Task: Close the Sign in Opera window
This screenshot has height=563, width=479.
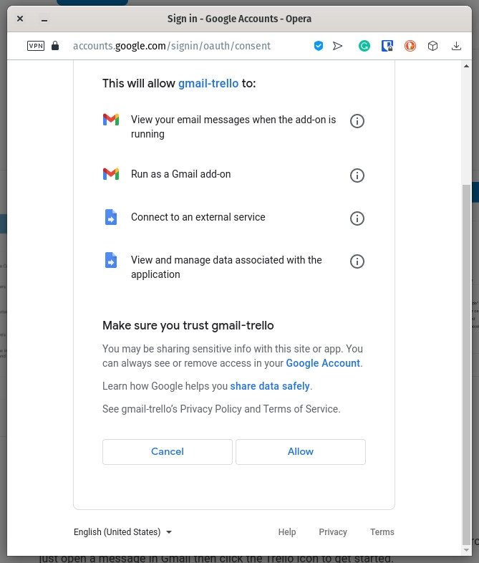Action: tap(20, 19)
